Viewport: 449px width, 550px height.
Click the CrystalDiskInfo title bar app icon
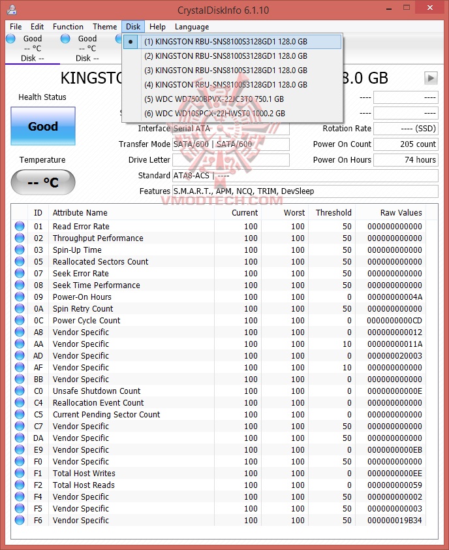tap(11, 9)
